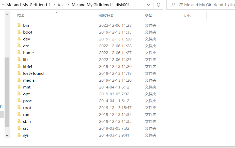
Task: Go to test folder in breadcrumb
Action: click(x=61, y=5)
